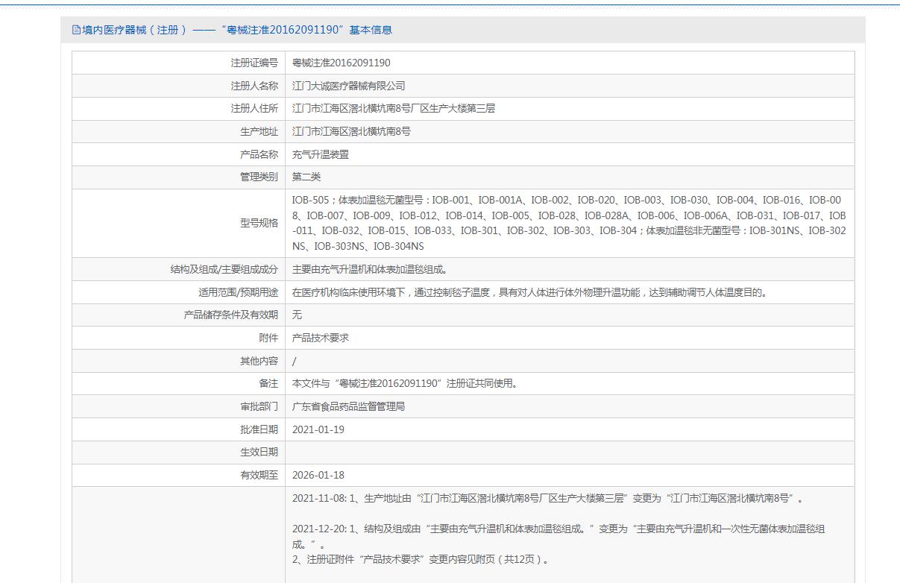Click the 生产地址 value cell
The height and width of the screenshot is (583, 900).
351,131
